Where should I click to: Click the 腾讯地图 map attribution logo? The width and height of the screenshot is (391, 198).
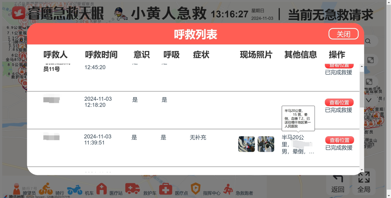[x=14, y=196]
